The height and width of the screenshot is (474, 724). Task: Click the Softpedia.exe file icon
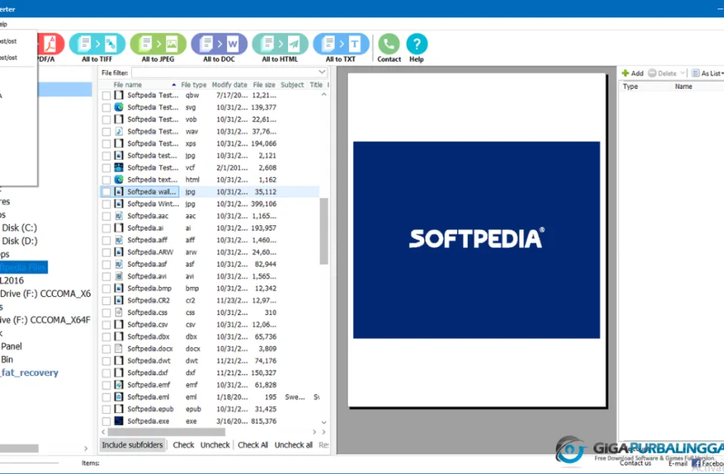tap(118, 420)
